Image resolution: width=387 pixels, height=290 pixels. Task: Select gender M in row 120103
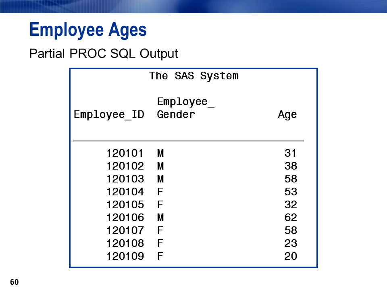[x=160, y=179]
